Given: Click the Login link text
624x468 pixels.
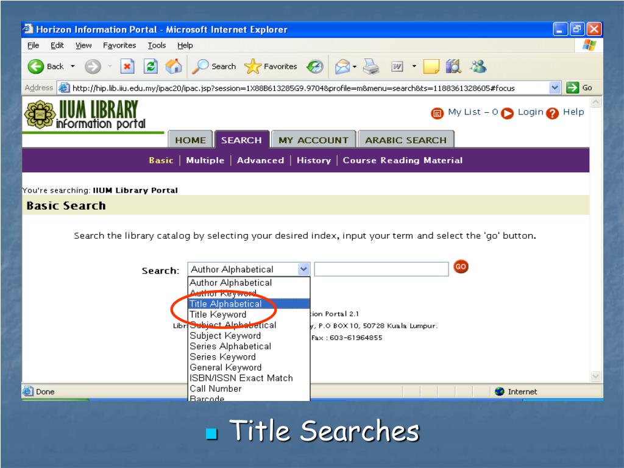Looking at the screenshot, I should point(531,112).
